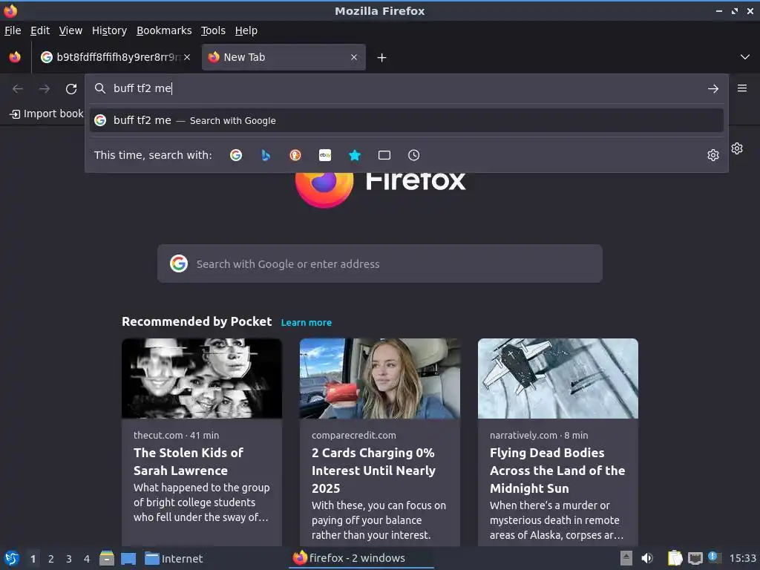Go forward one page
The image size is (760, 570).
pos(45,89)
